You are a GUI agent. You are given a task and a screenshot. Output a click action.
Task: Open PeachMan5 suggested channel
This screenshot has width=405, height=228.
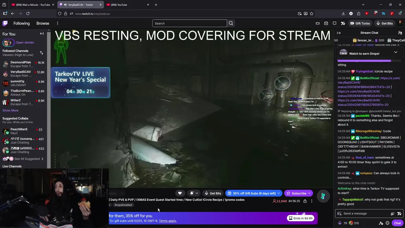(23, 131)
